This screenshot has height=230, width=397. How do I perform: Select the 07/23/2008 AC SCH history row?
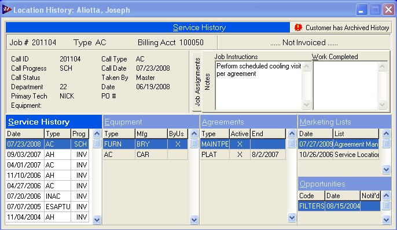pyautogui.click(x=47, y=144)
